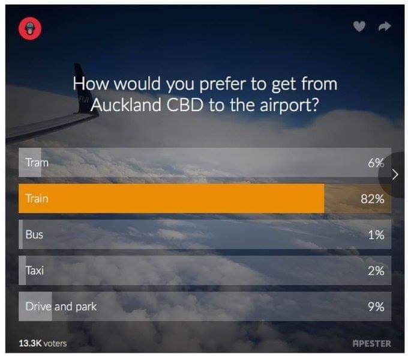Click the 9% Drive and park result
The height and width of the screenshot is (357, 408).
tap(376, 307)
